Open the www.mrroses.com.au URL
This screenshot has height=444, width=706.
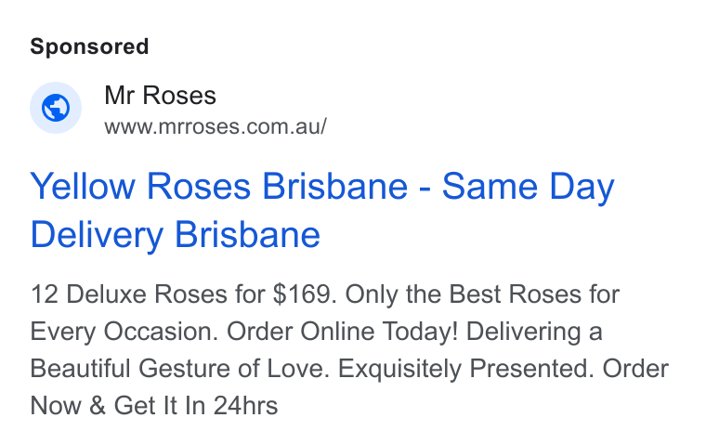tap(216, 126)
